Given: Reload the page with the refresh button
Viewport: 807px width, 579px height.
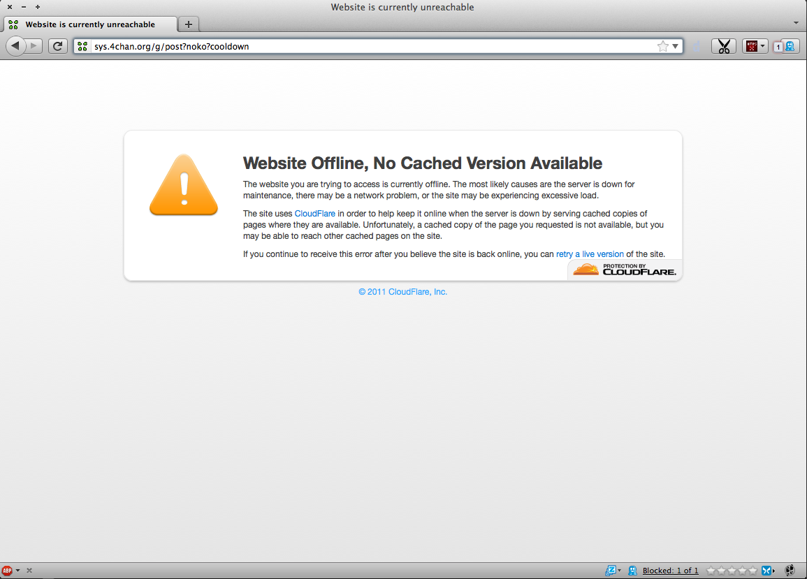Looking at the screenshot, I should click(57, 46).
